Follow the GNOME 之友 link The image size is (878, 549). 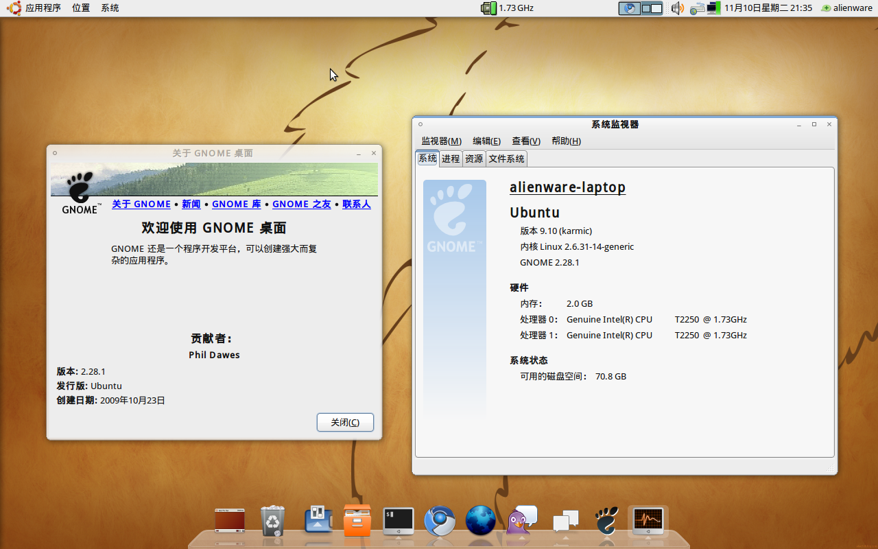[x=302, y=205]
